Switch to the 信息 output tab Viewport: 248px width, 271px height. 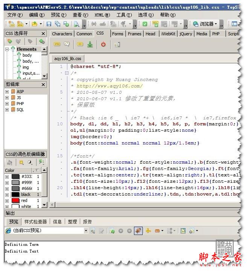pyautogui.click(x=57, y=222)
